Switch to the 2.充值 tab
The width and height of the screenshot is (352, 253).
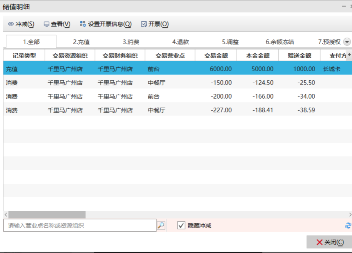point(81,42)
